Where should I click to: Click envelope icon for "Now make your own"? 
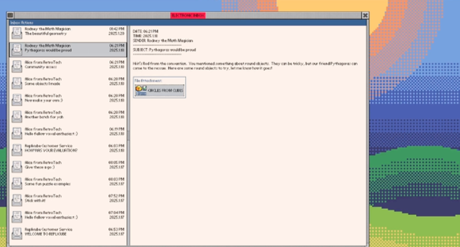tap(17, 99)
